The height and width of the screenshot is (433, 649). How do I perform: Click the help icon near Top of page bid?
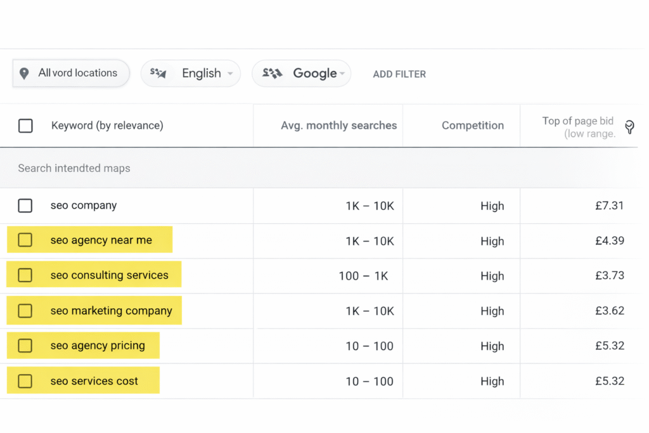tap(629, 127)
